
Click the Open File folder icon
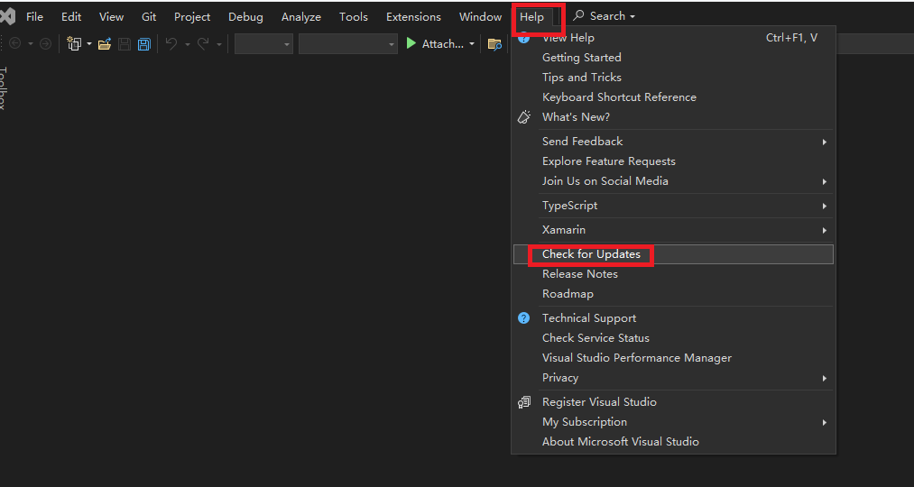[105, 43]
